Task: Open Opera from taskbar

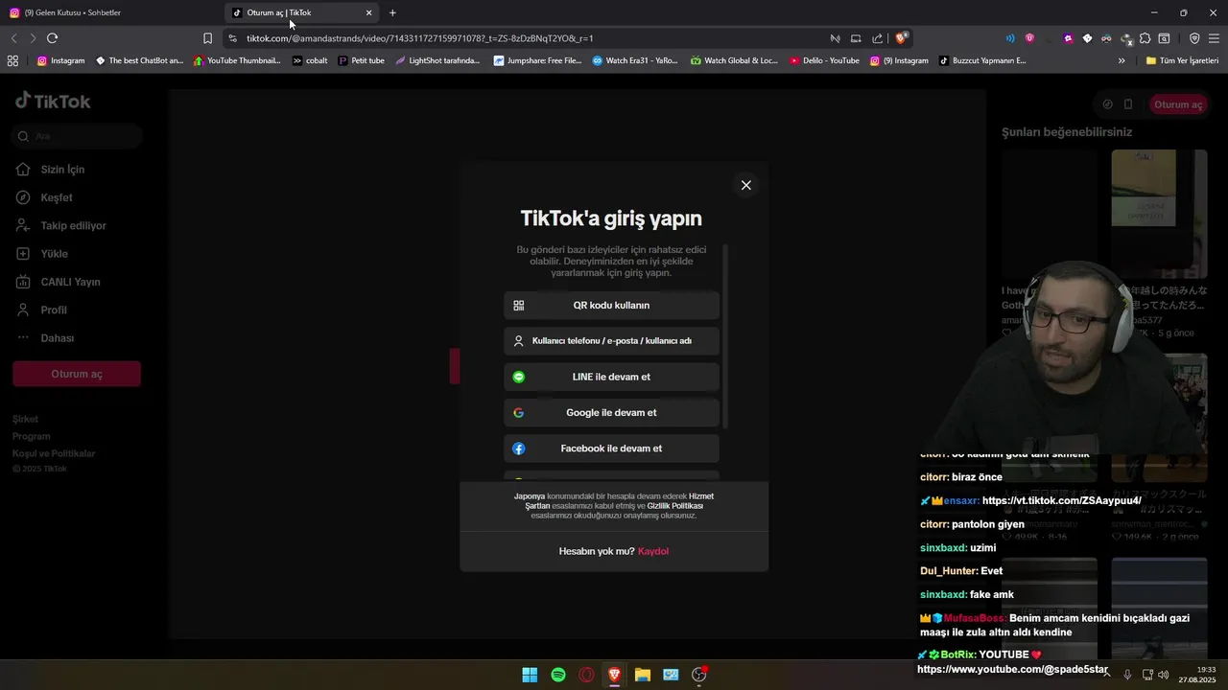Action: click(x=586, y=675)
